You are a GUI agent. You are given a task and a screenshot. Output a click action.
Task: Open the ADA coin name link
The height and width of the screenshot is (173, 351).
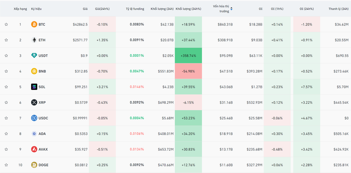click(x=42, y=134)
